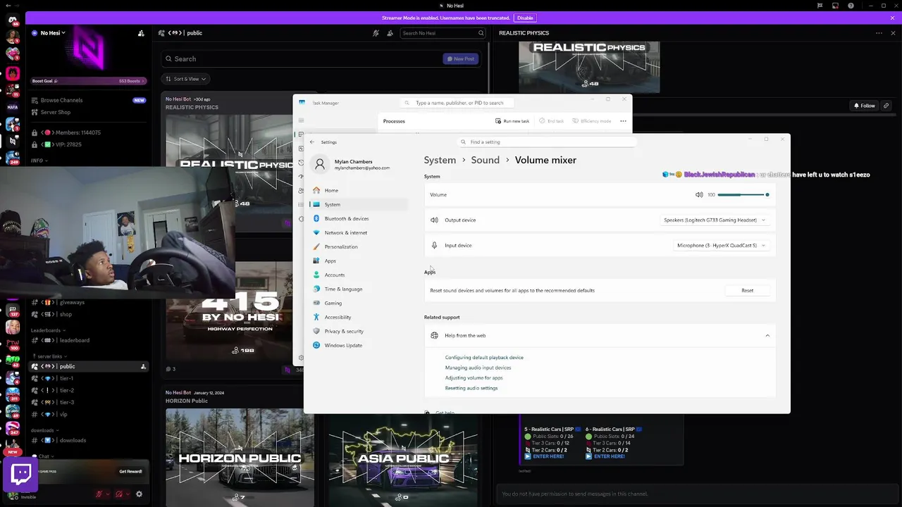Follow the REALISTIC PHYSICS post
The image size is (902, 507).
coord(864,106)
